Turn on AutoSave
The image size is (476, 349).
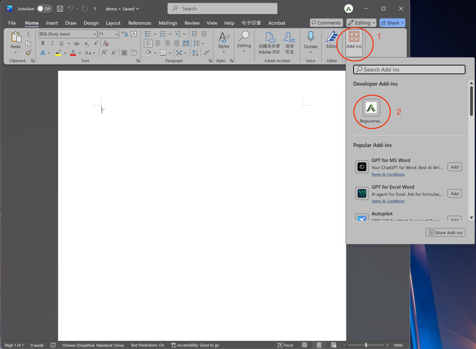tap(44, 8)
